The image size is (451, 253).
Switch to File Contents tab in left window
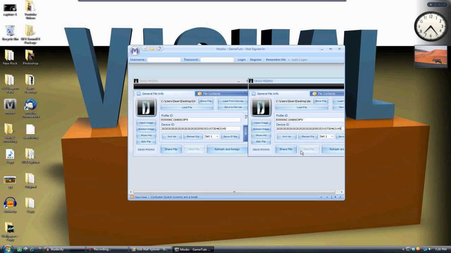(221, 93)
